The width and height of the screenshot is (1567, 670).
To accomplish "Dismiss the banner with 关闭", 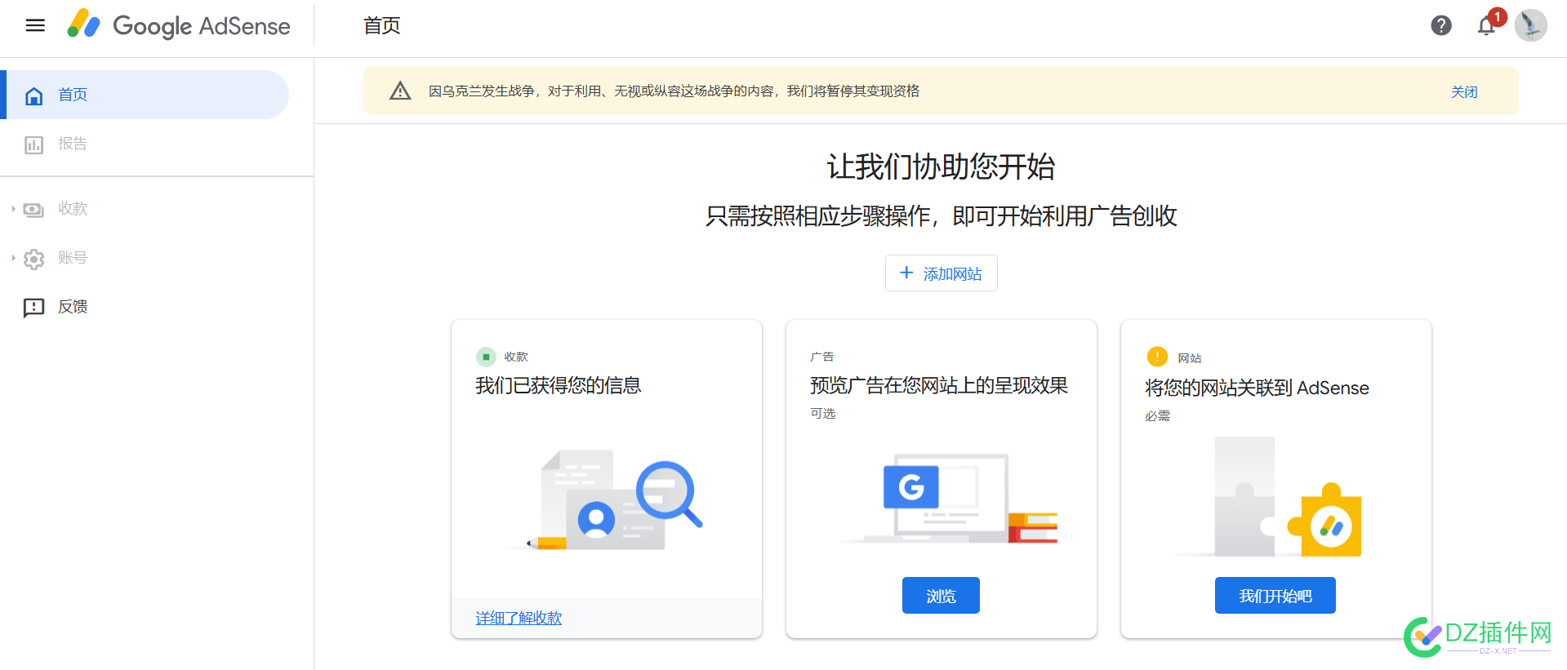I will coord(1464,91).
